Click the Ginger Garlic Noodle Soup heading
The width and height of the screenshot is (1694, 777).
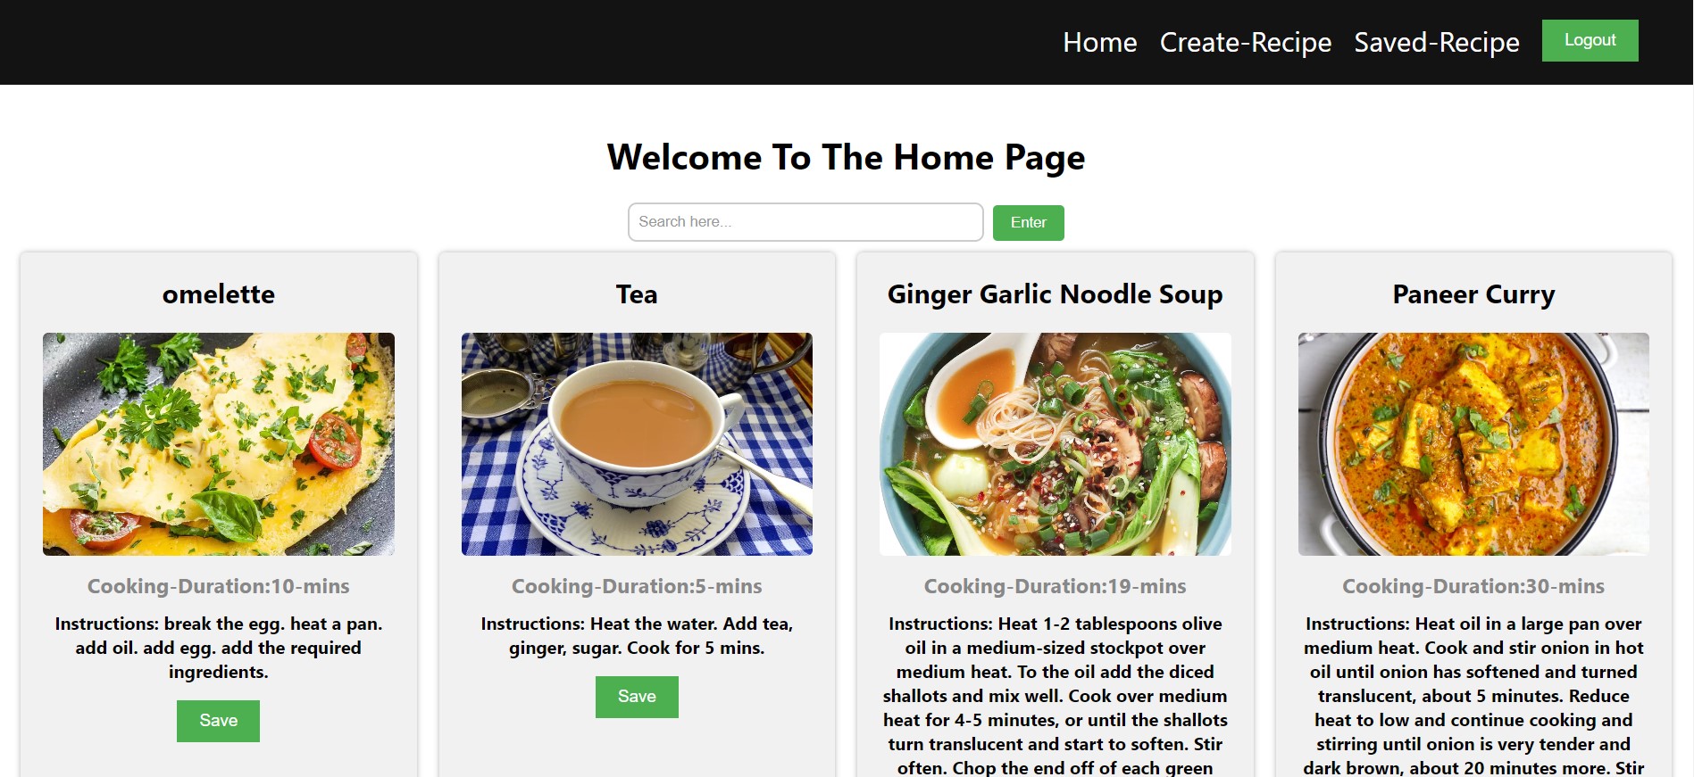tap(1055, 294)
